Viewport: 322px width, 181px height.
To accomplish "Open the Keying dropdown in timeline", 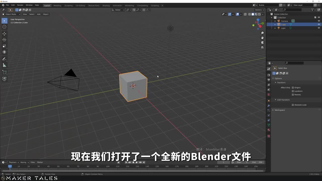I will point(24,162).
